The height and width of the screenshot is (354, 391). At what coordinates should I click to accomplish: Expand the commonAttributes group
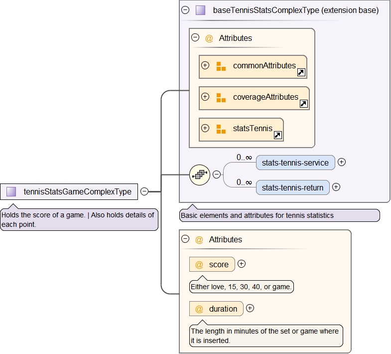click(205, 65)
